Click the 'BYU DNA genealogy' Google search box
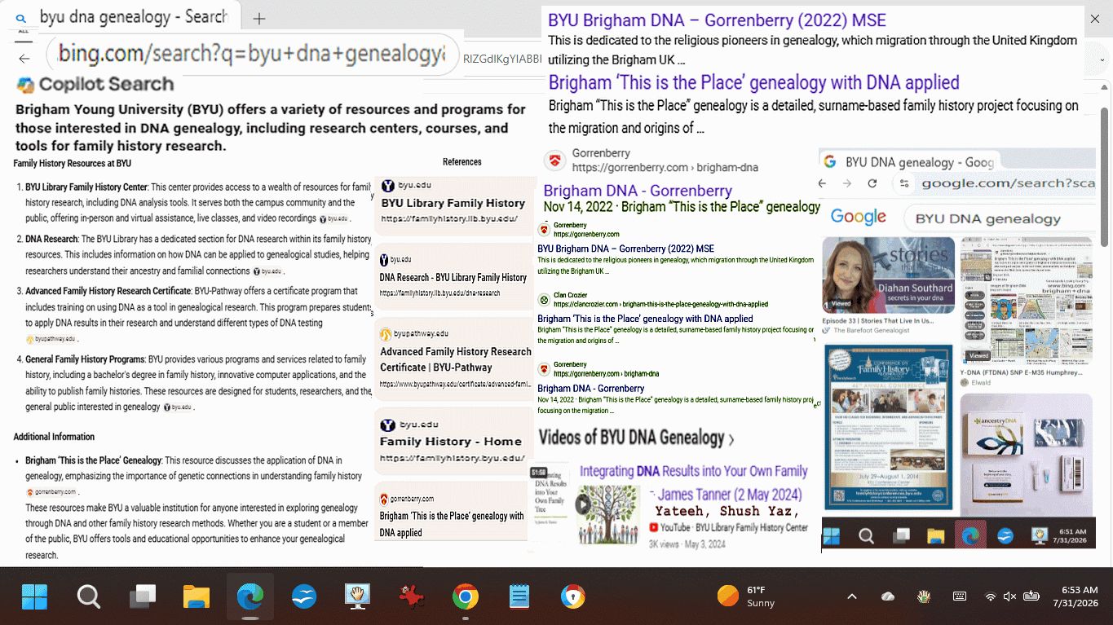Viewport: 1113px width, 625px height. [x=998, y=218]
